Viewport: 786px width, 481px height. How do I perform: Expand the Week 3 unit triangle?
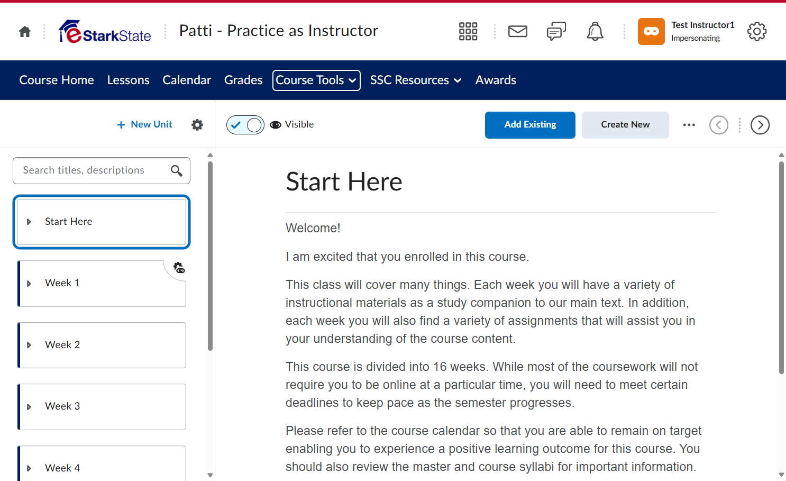[x=29, y=407]
